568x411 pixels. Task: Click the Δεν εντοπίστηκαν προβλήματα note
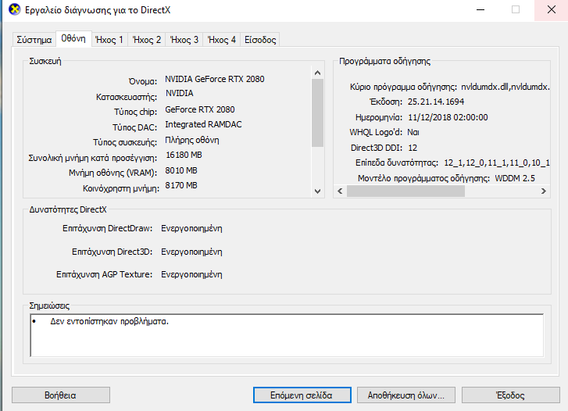point(109,321)
